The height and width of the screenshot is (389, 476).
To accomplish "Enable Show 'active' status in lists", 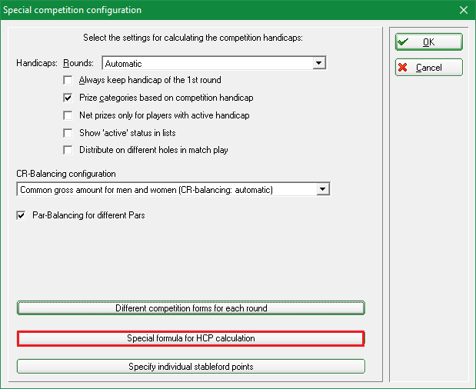I will click(68, 133).
